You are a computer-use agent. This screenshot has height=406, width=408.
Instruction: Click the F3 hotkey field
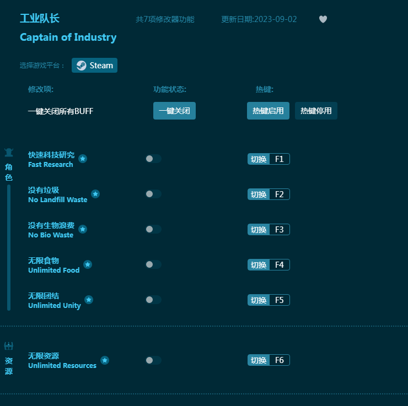[x=280, y=230]
